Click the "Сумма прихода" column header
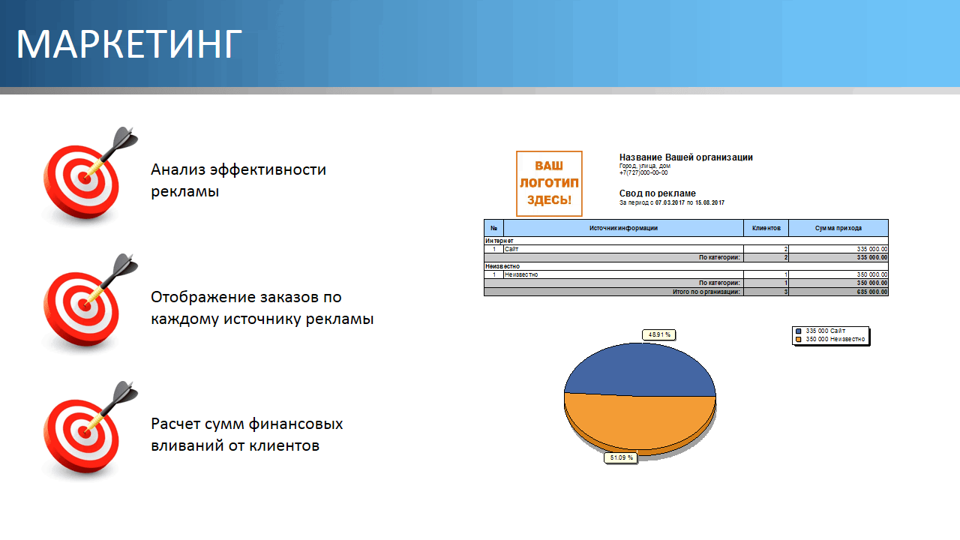 (x=838, y=228)
